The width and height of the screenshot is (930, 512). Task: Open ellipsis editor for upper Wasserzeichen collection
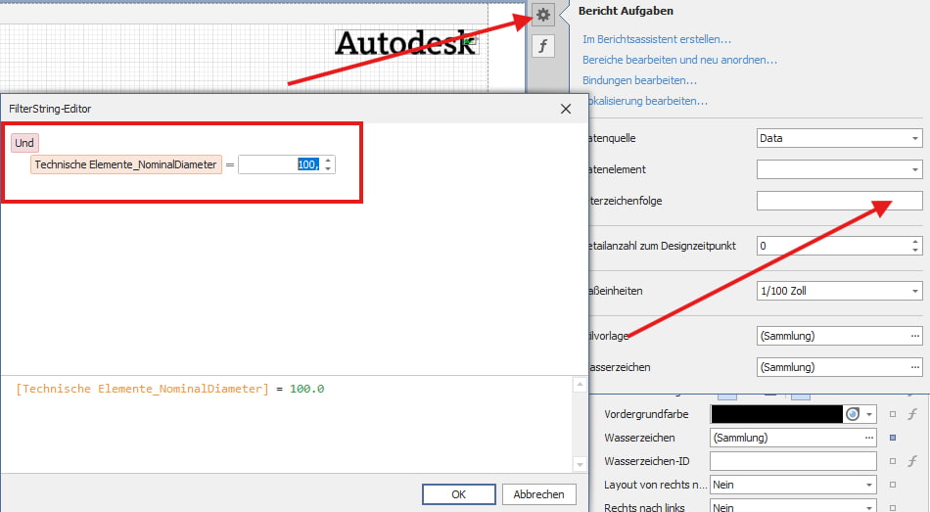point(915,367)
